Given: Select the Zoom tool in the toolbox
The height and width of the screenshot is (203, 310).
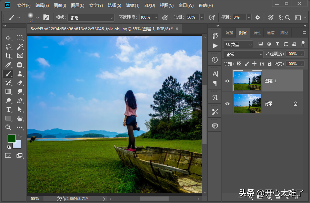Looking at the screenshot, I should (8, 127).
